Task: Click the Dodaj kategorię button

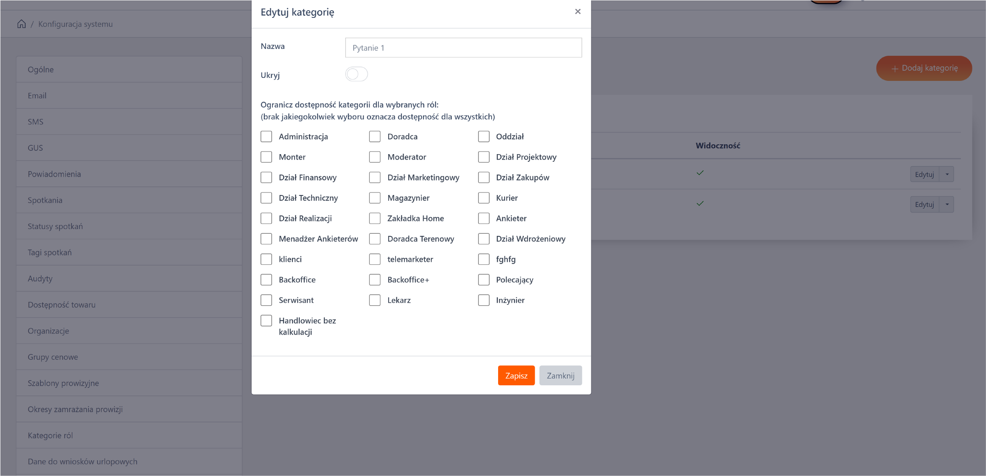Action: [x=924, y=68]
